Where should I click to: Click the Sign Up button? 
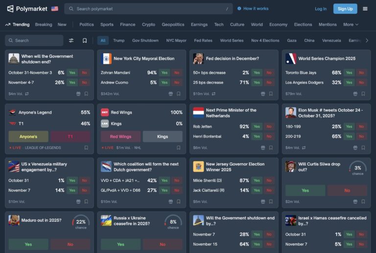point(345,9)
